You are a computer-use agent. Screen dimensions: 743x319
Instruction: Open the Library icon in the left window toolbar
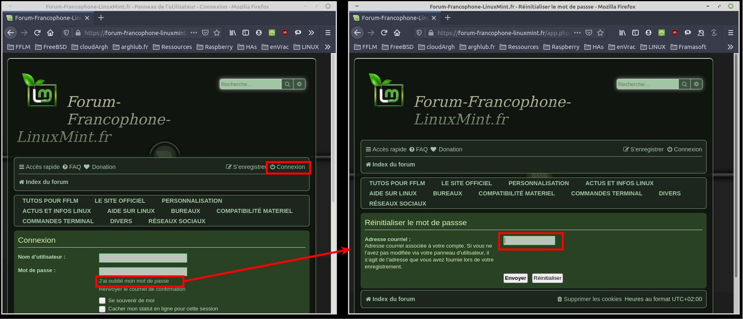click(233, 33)
